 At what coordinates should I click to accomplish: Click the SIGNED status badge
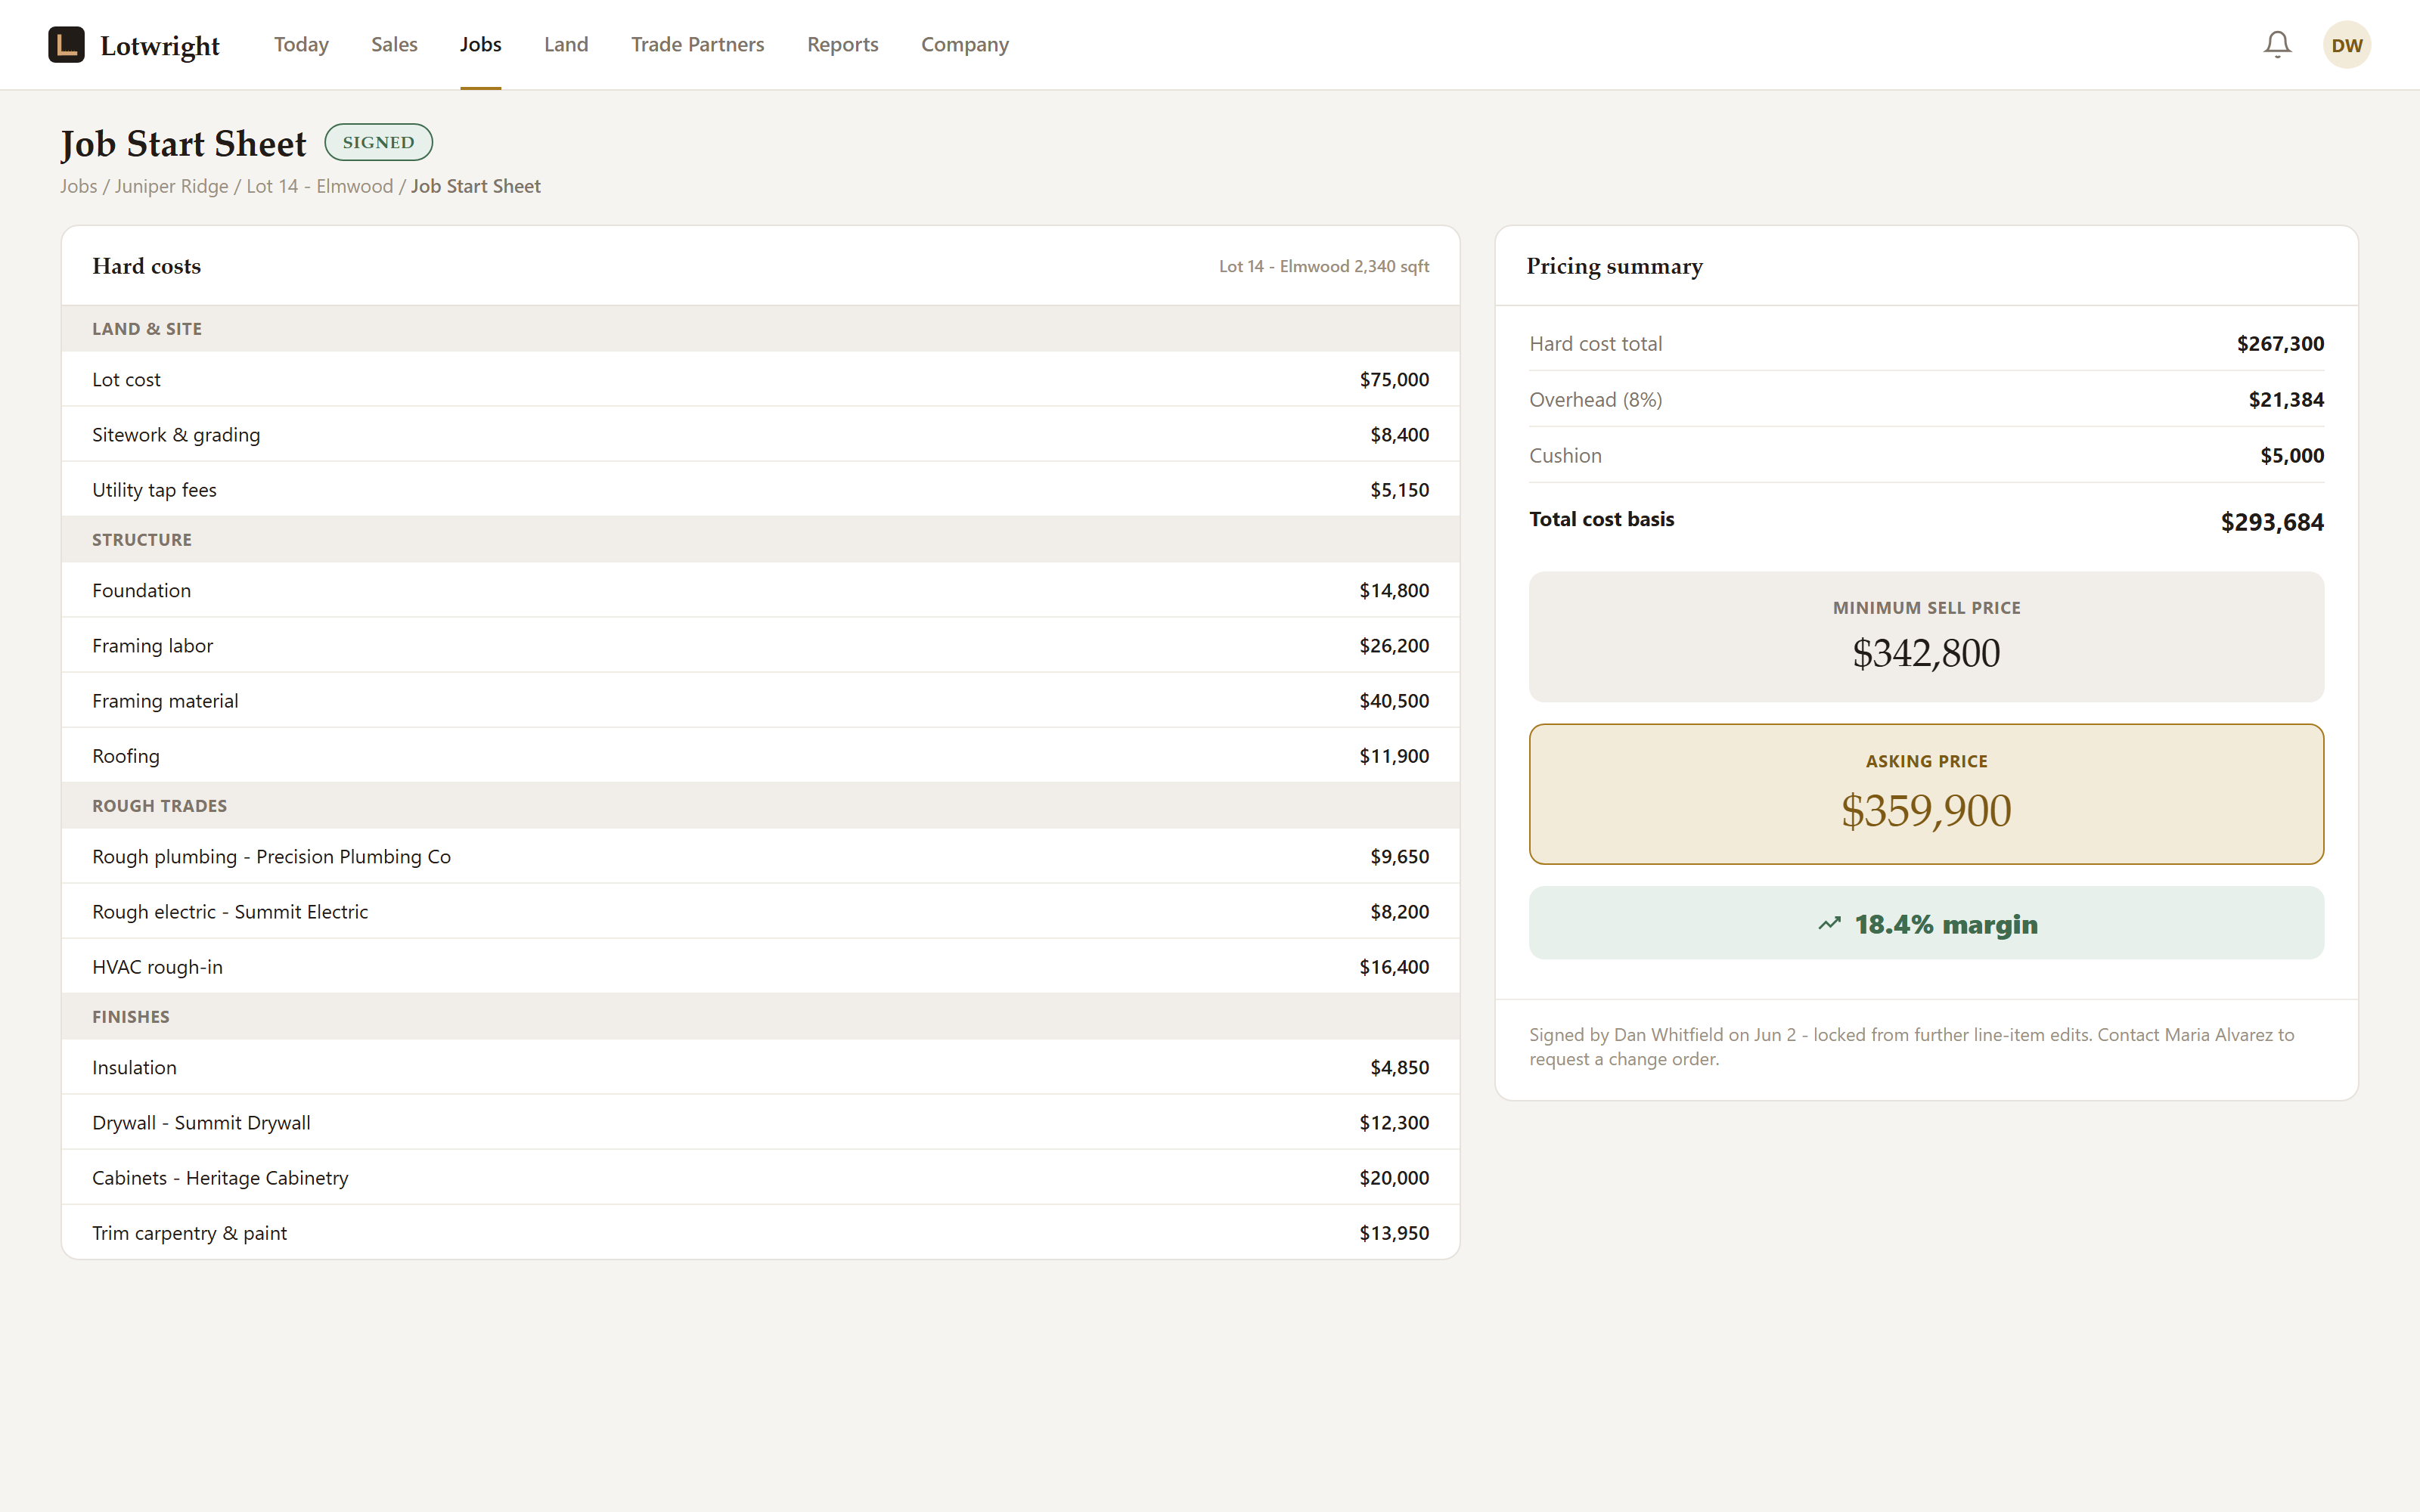click(x=378, y=142)
